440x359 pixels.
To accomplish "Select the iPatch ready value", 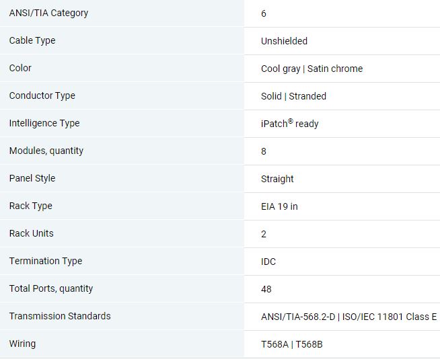I will [x=289, y=124].
